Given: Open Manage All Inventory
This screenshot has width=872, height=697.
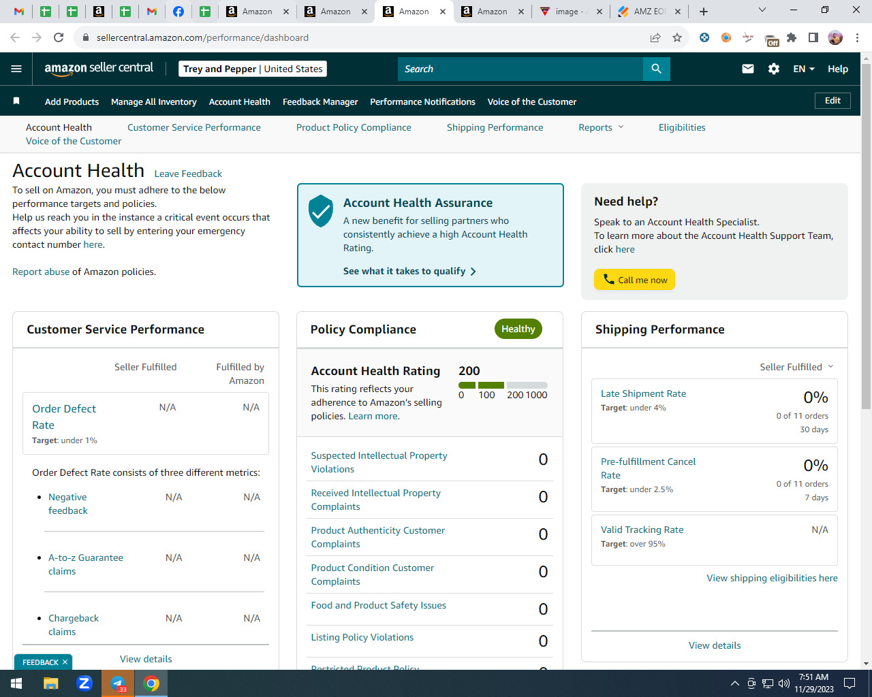Looking at the screenshot, I should 154,101.
